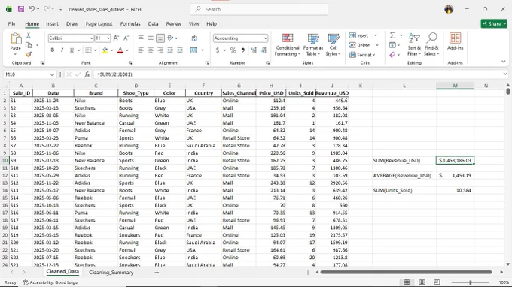This screenshot has width=512, height=287.
Task: Open Cell Styles gallery
Action: (333, 44)
